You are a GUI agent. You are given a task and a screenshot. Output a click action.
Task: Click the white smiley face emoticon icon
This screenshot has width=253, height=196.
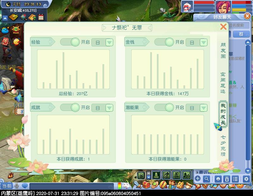point(126,186)
